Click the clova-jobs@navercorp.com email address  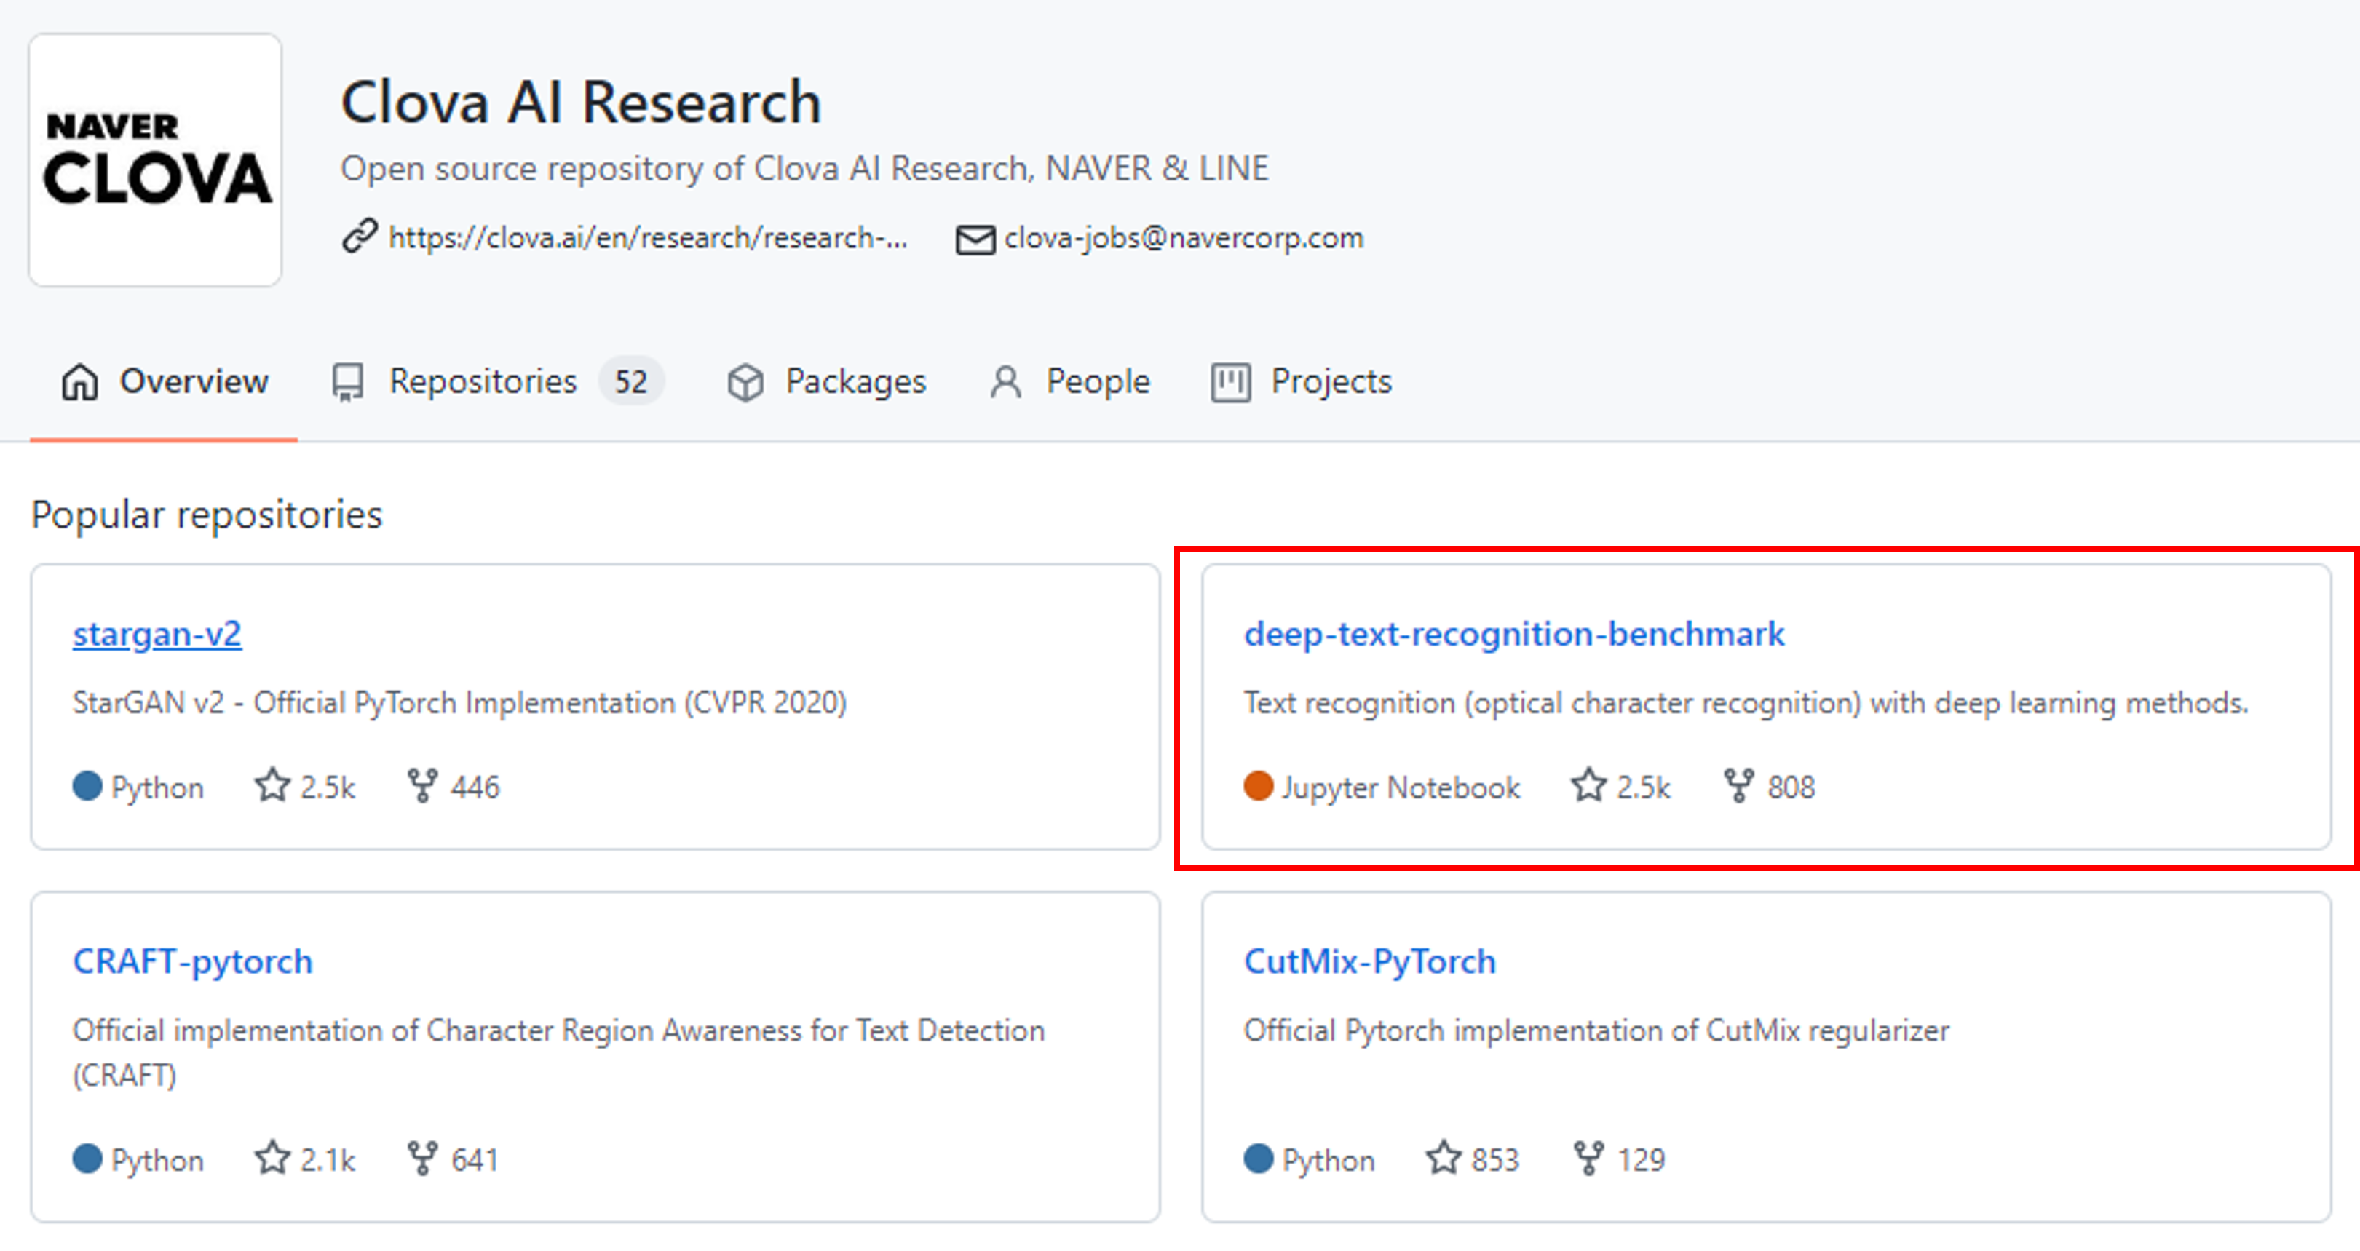click(x=1184, y=238)
